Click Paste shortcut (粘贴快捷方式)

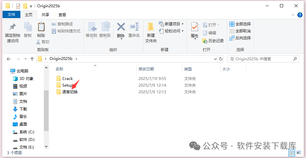pyautogui.click(x=66, y=31)
